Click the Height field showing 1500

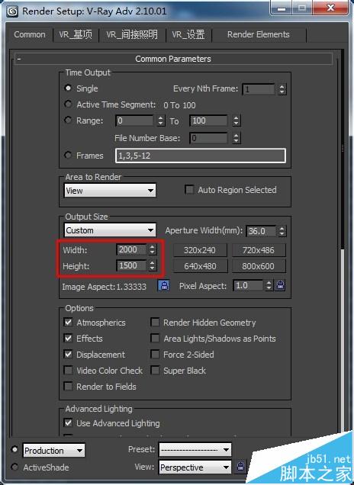[x=131, y=265]
